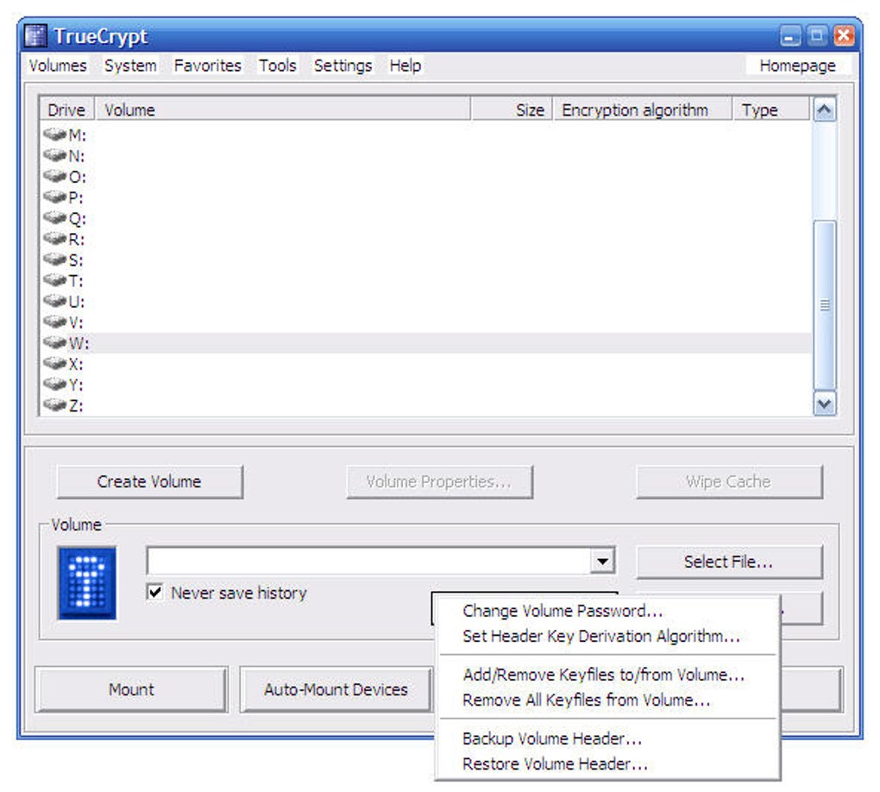Open the Settings menu
The height and width of the screenshot is (792, 880).
coord(343,66)
